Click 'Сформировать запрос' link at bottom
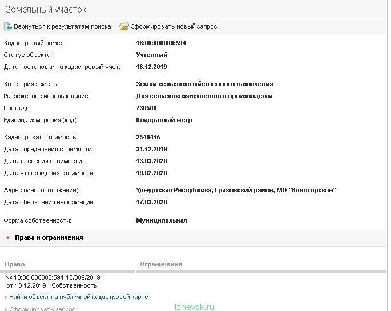Screen dimensions: 391x311 pyautogui.click(x=42, y=309)
